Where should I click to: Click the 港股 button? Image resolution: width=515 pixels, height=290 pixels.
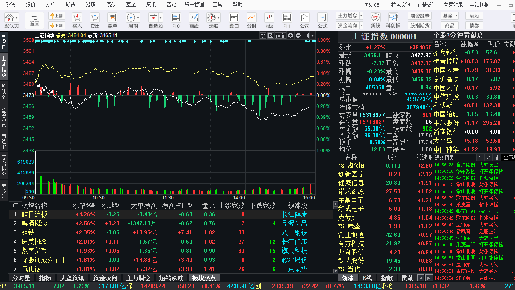click(x=474, y=16)
